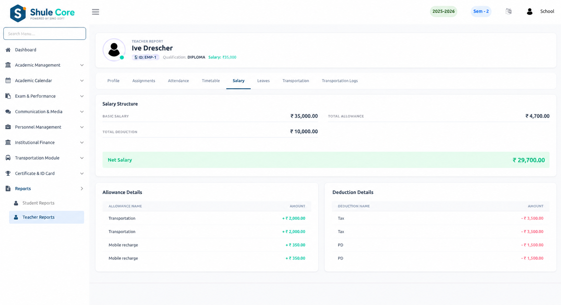Image resolution: width=561 pixels, height=305 pixels.
Task: Switch to the Profile tab
Action: tap(113, 81)
